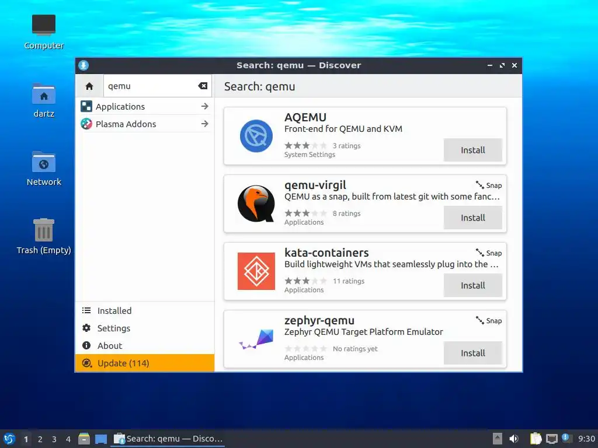This screenshot has width=598, height=448.
Task: Click the zephyr-qemu title text
Action: coord(319,320)
